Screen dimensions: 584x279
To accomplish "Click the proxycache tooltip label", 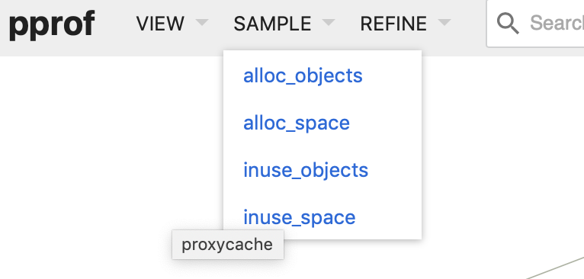I will click(227, 245).
